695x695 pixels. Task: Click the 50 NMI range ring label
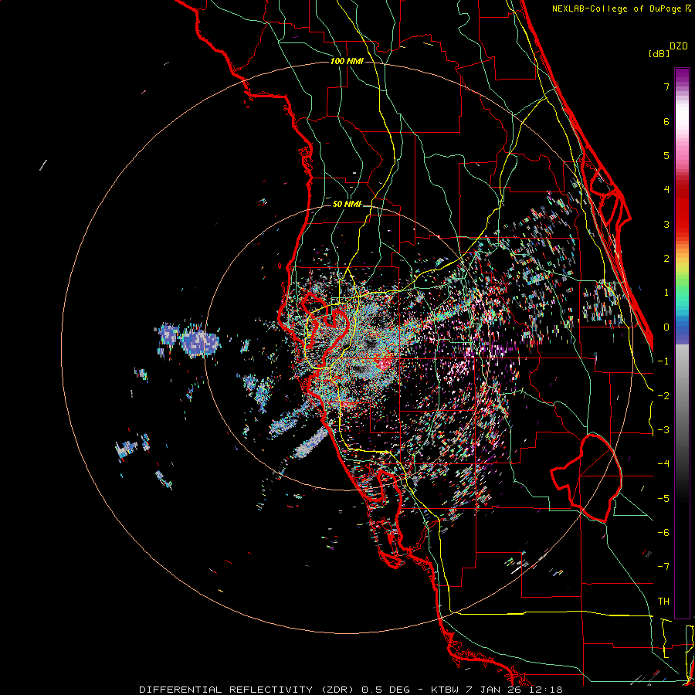click(347, 205)
